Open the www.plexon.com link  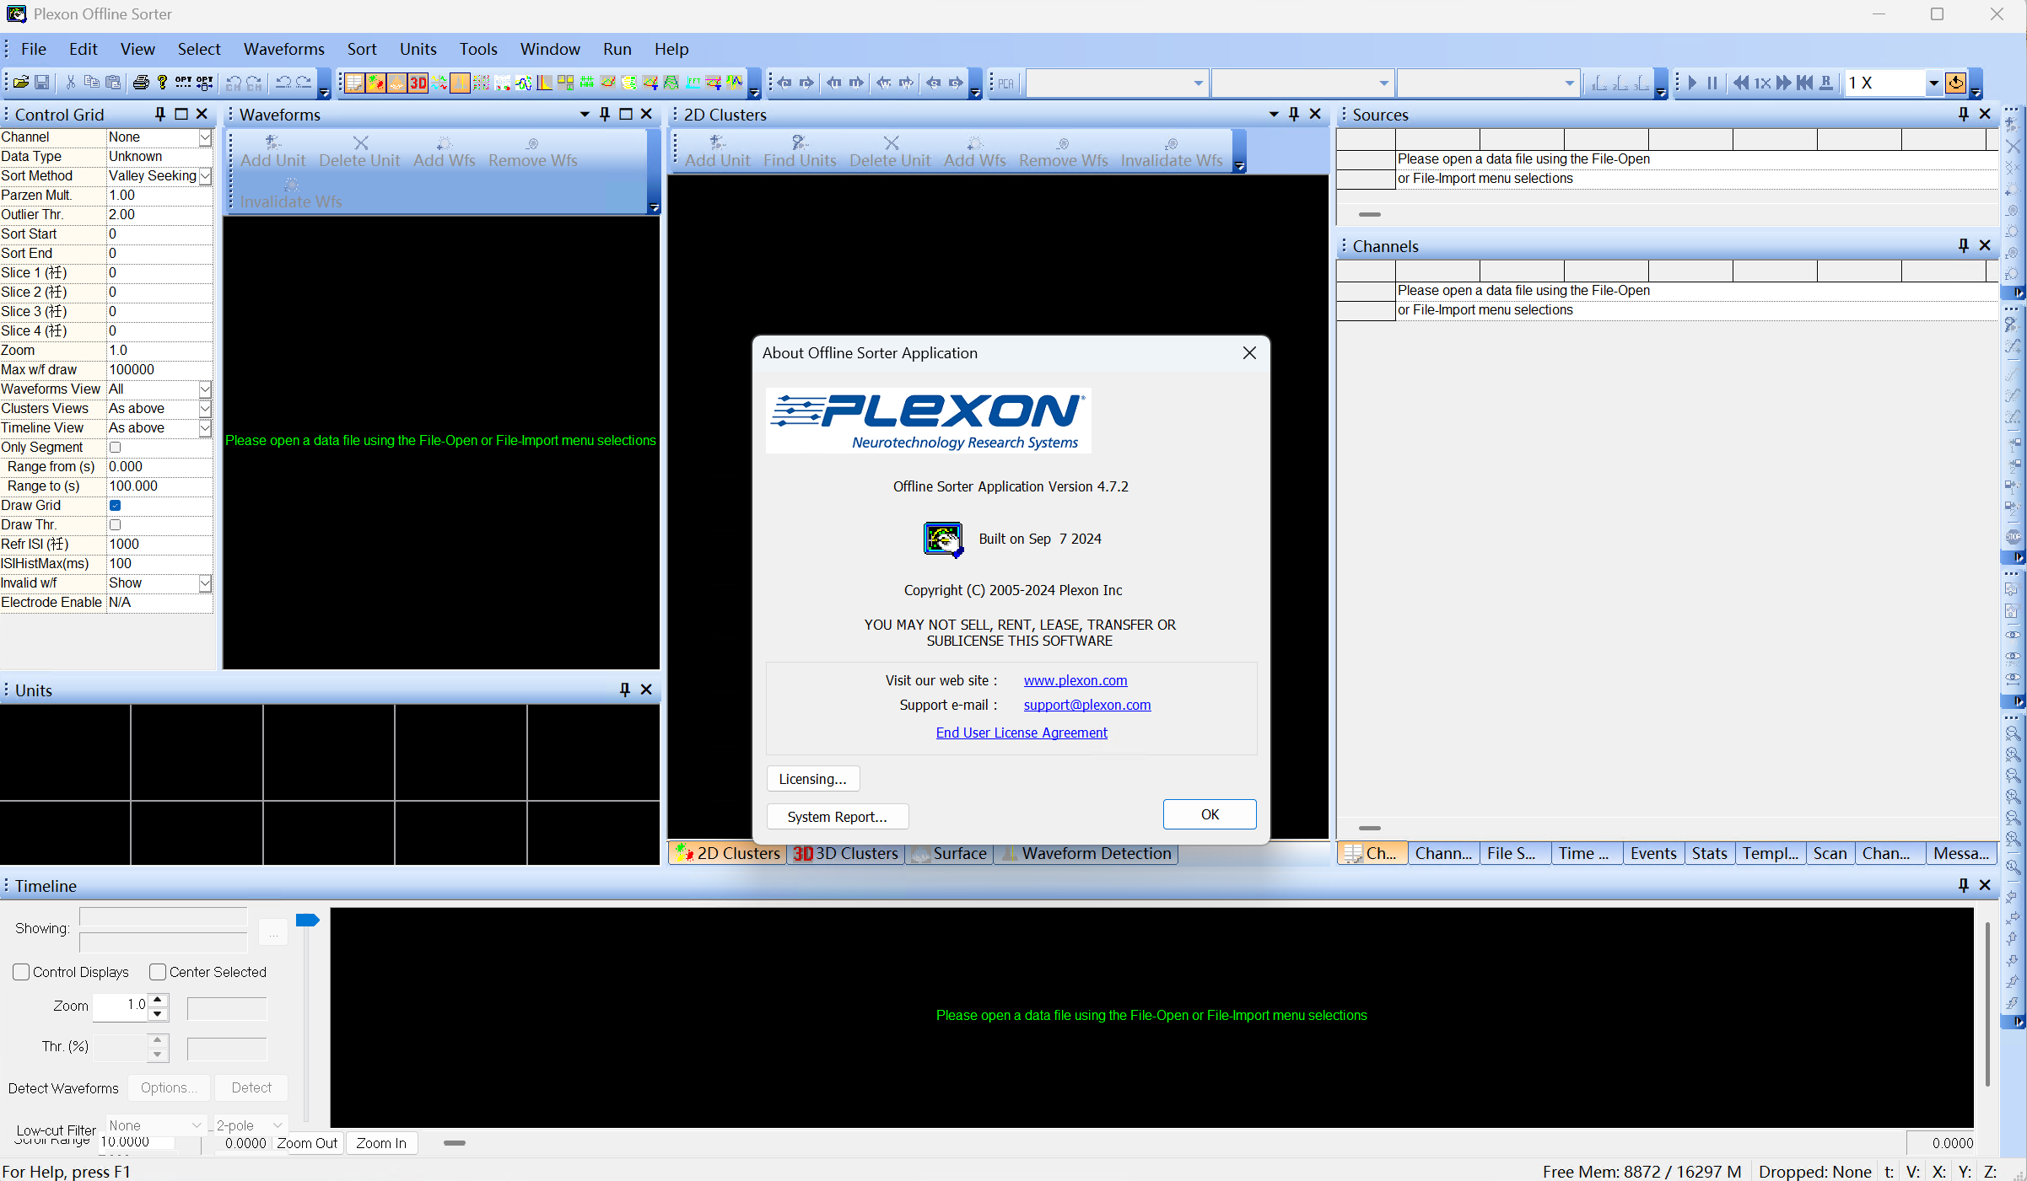[1075, 680]
